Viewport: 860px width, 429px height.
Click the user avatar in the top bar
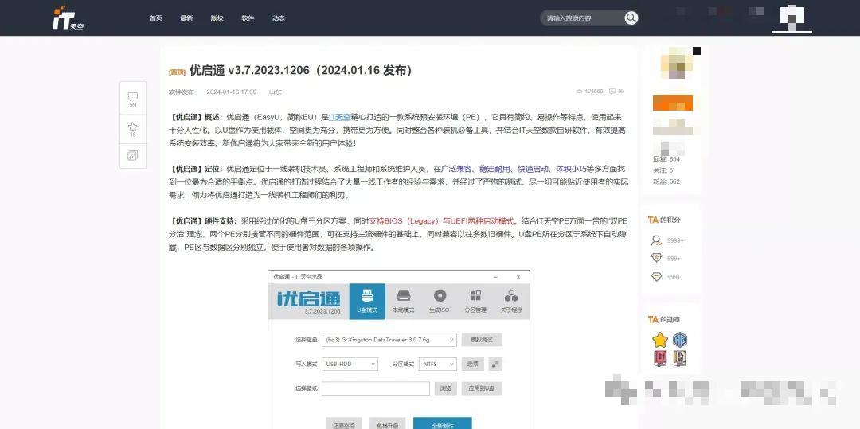point(792,17)
